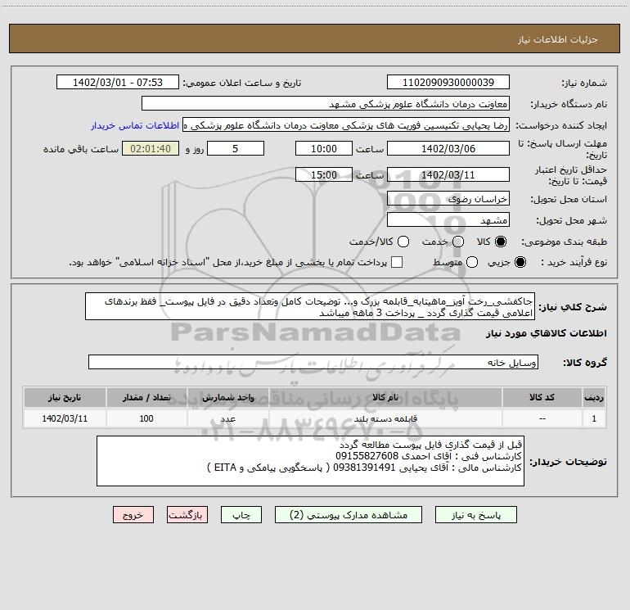
Task: Click the اطلاعات کالاهای مورد نیاز heading
Action: pyautogui.click(x=546, y=333)
